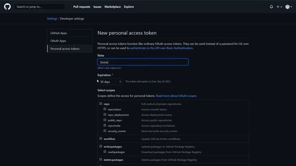
Task: Check the workflow scope checkbox
Action: tap(101, 138)
